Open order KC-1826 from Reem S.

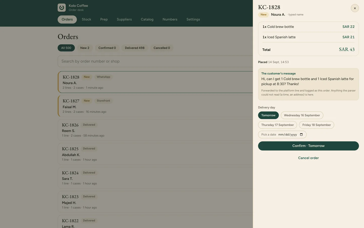coord(155,130)
